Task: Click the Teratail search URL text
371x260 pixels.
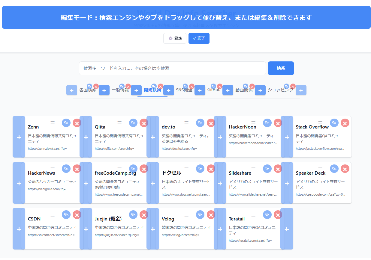Action: (250, 241)
